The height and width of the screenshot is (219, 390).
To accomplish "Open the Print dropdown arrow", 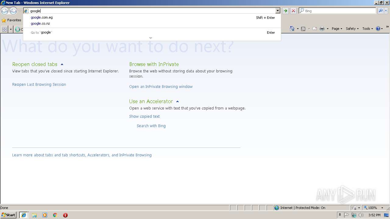I will pyautogui.click(x=328, y=29).
